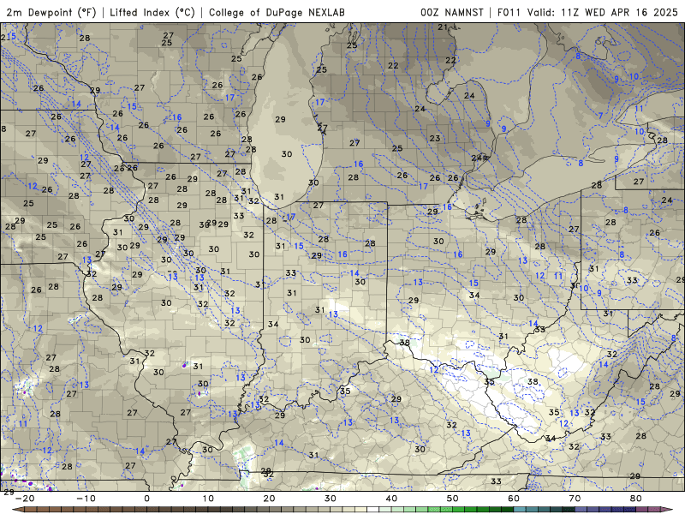The height and width of the screenshot is (514, 685).
Task: Click the blue lifted index value 7
Action: (x=601, y=116)
